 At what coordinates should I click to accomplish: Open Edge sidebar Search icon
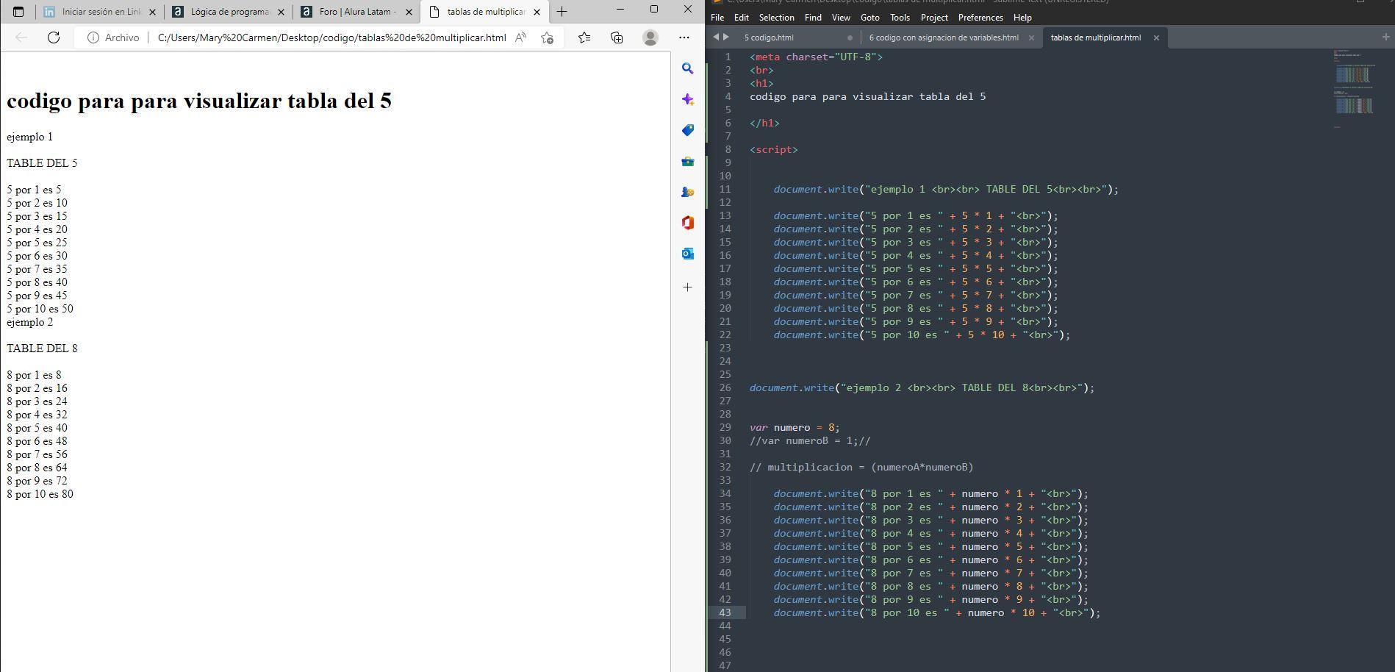(x=687, y=68)
